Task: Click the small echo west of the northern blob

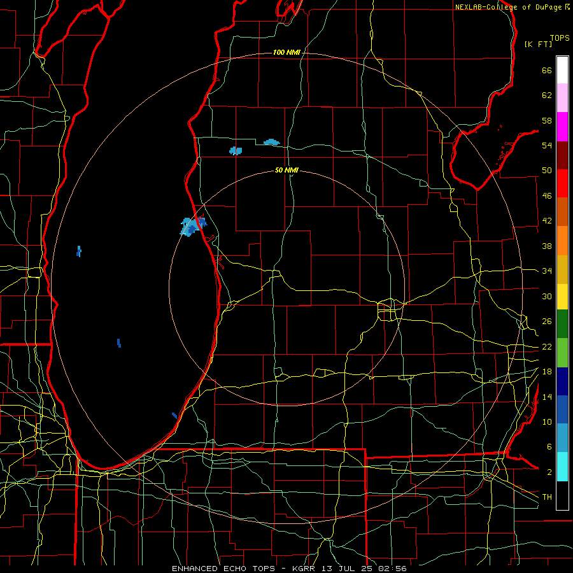Action: (x=236, y=150)
